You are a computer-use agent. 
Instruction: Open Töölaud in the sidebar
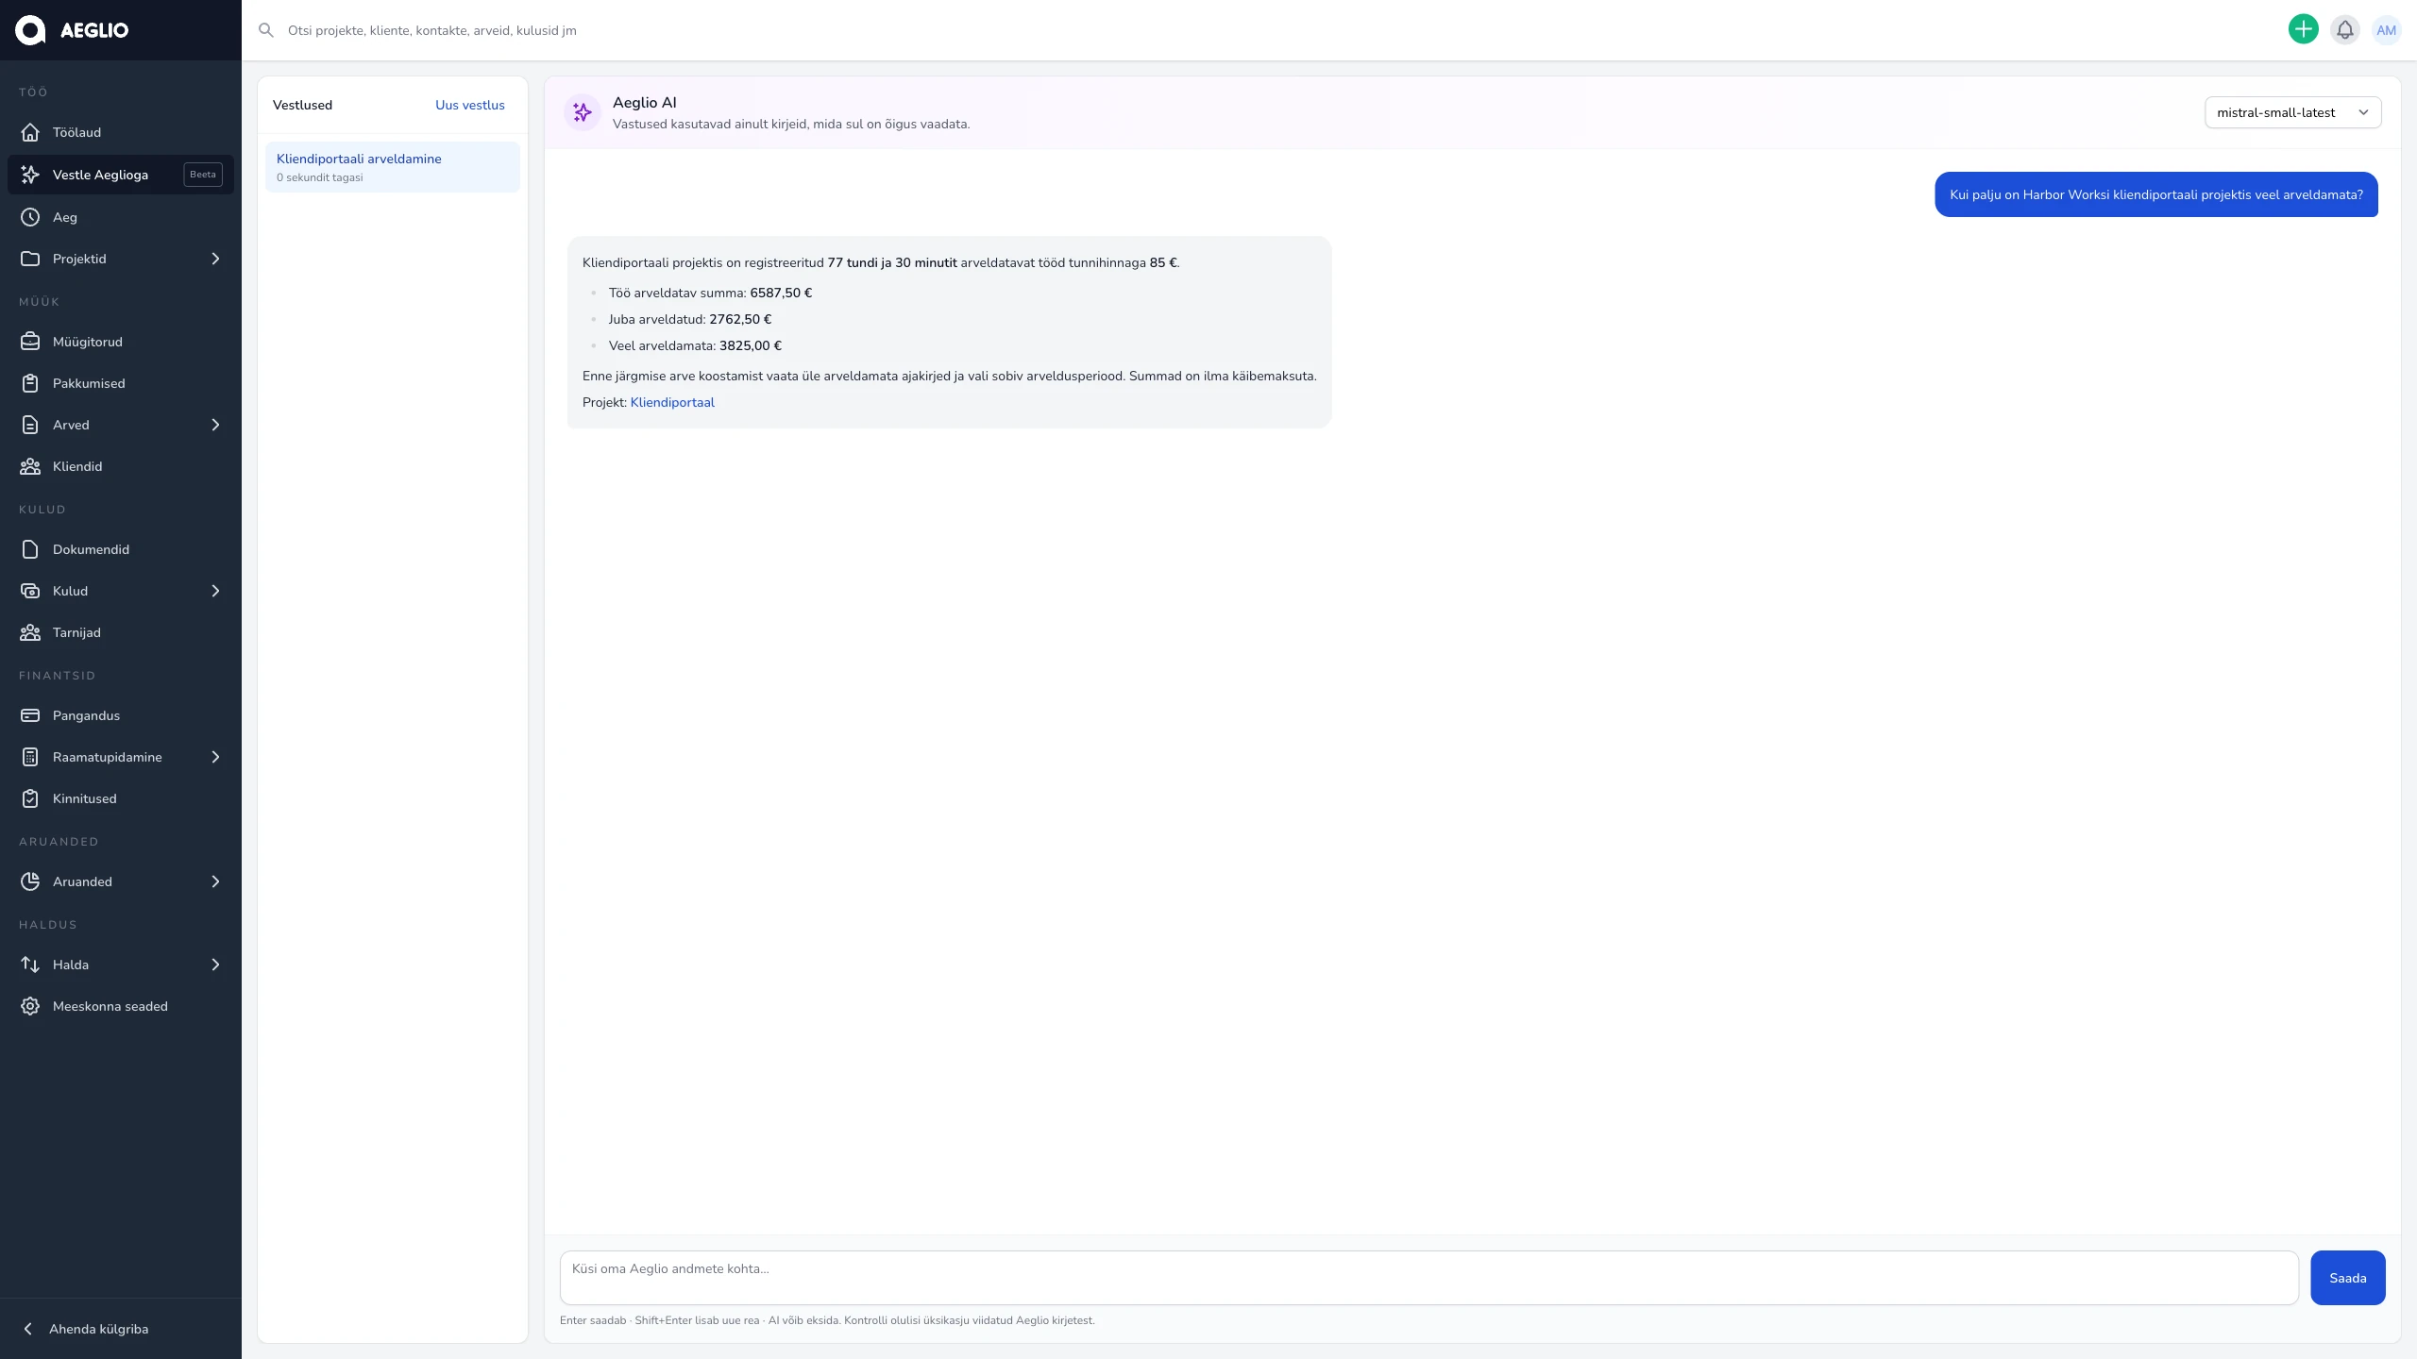coord(121,132)
